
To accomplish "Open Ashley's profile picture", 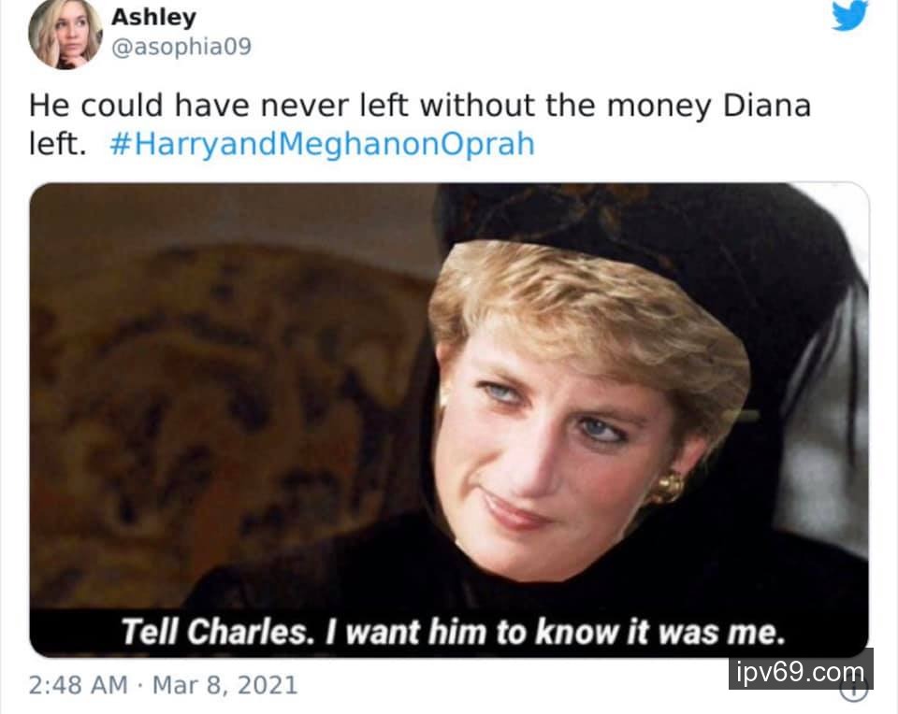I will click(x=65, y=34).
